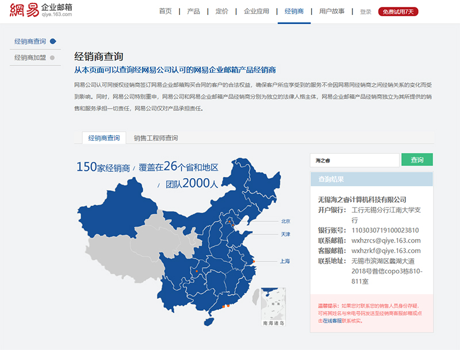The height and width of the screenshot is (350, 460).
Task: Click the 覆盖在26个省和地区 text
Action: click(x=178, y=167)
